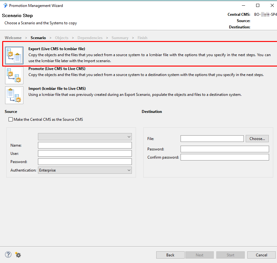Open preferences gear icon at bottom left
Screen dimensions: 277x263
click(x=18, y=255)
